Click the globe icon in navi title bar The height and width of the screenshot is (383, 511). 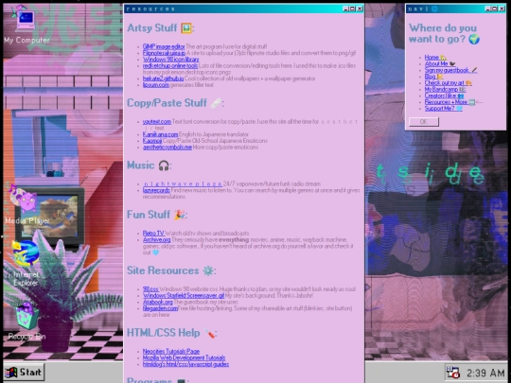point(434,9)
